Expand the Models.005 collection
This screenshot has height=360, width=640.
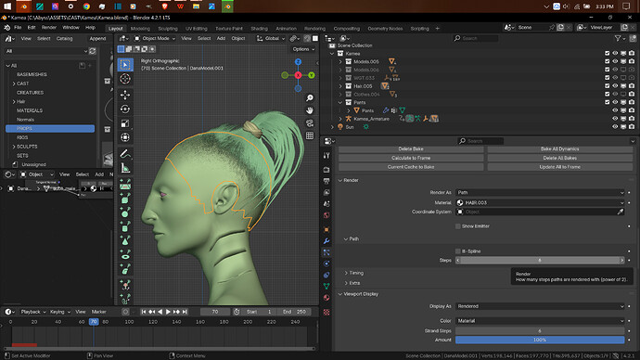click(x=340, y=61)
